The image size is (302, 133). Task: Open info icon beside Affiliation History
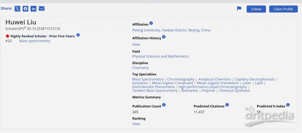click(x=164, y=37)
